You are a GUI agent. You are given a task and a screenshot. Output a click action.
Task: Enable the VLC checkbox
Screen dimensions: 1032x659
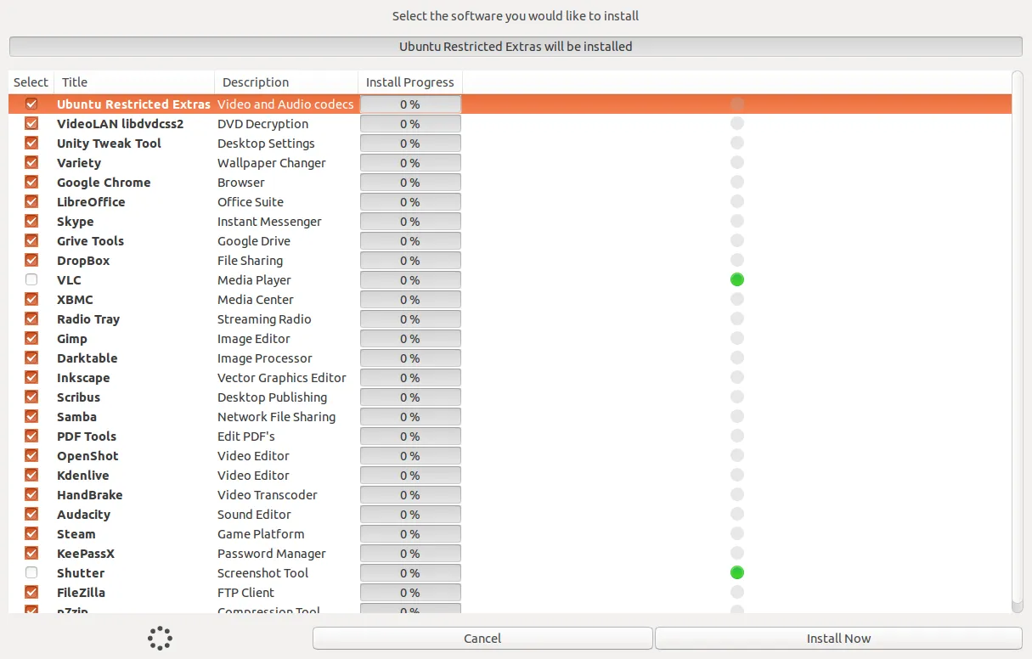coord(31,279)
